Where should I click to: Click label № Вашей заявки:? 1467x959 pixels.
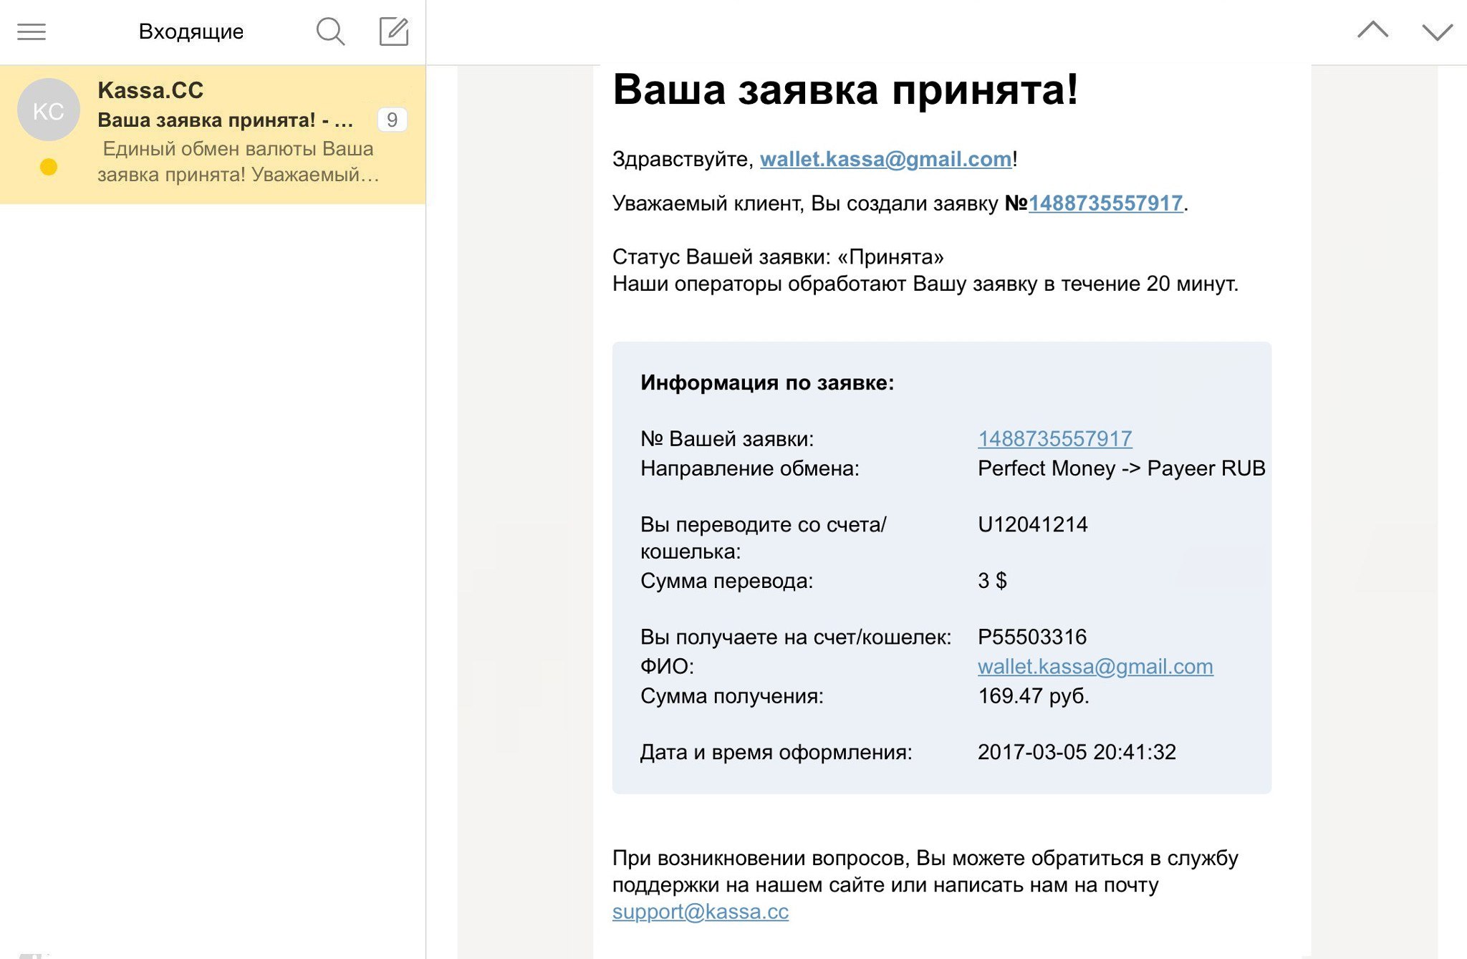tap(727, 438)
